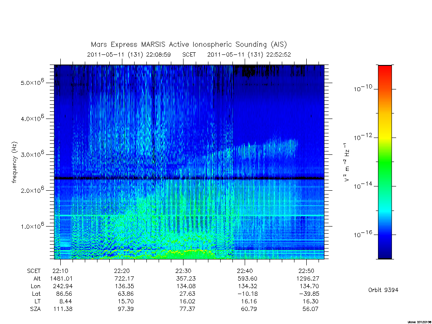The height and width of the screenshot is (324, 432).
Task: Select latitude value '27.63'
Action: (x=187, y=294)
